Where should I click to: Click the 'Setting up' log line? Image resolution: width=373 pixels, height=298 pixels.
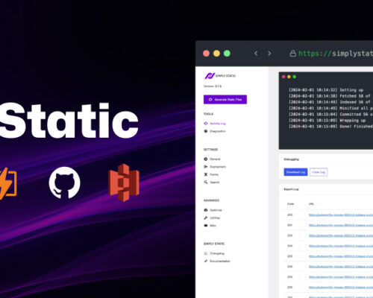(x=326, y=90)
